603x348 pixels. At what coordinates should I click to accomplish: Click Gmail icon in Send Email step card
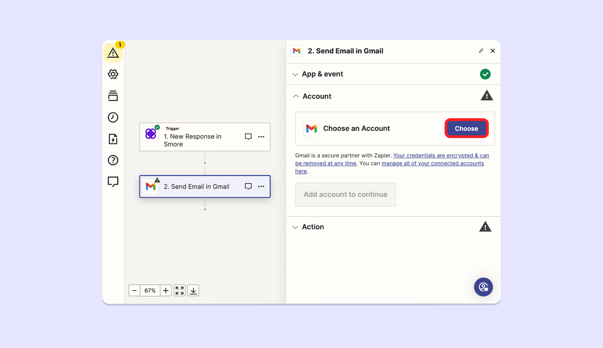[151, 186]
